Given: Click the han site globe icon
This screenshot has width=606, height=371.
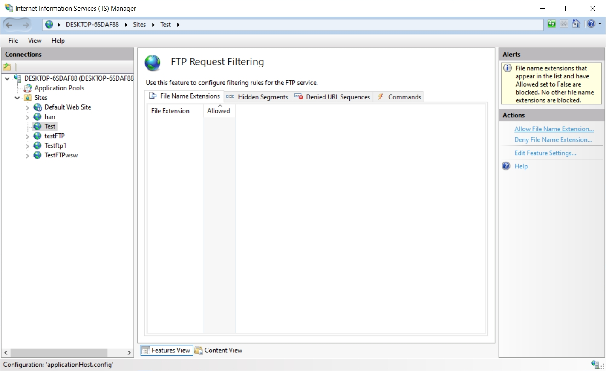Looking at the screenshot, I should (38, 117).
